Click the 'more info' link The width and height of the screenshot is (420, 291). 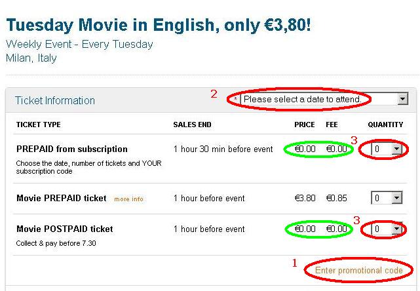[129, 199]
